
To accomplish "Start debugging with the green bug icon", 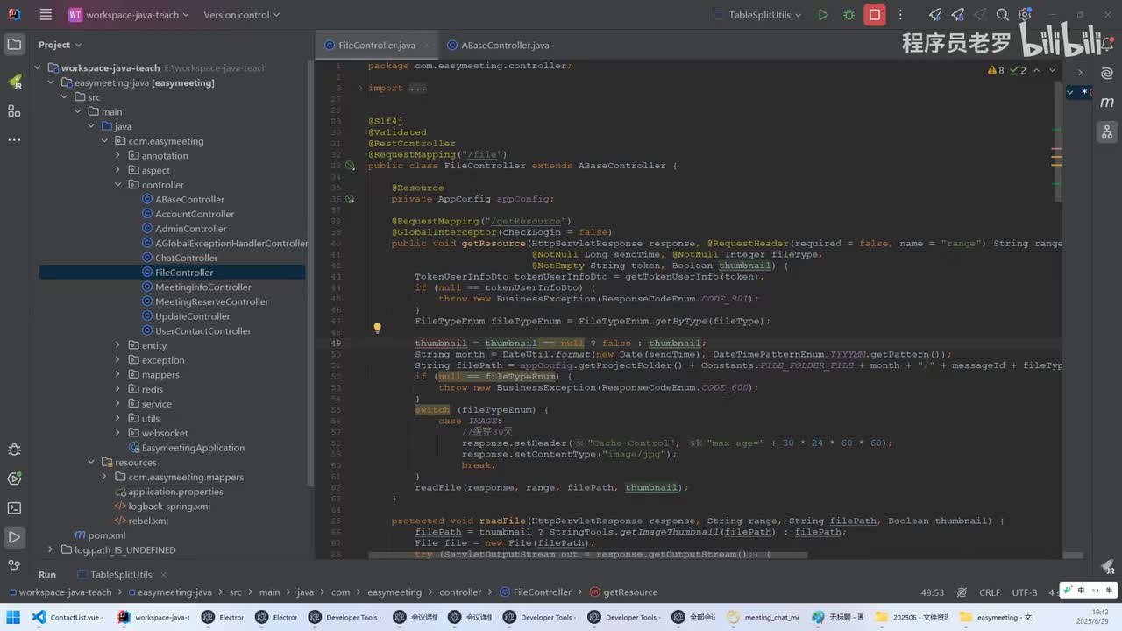I will point(849,15).
